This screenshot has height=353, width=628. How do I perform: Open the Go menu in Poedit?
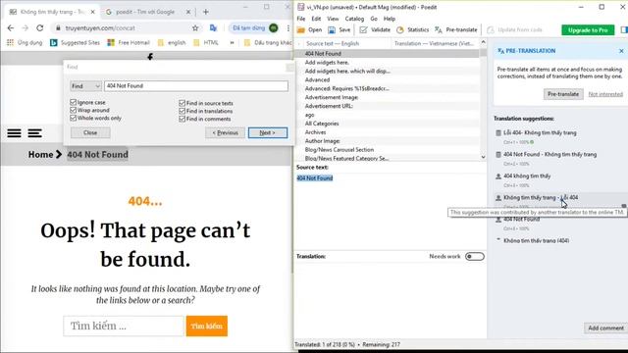[x=374, y=19]
